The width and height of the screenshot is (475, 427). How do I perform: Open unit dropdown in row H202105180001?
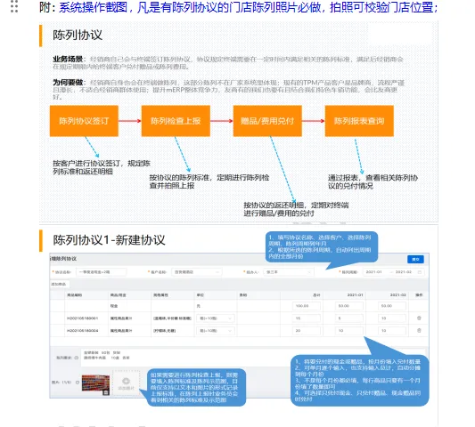coord(216,318)
